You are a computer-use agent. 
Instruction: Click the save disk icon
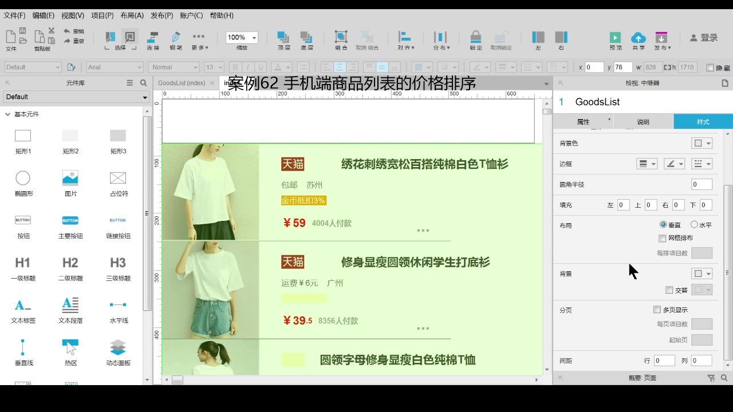coord(23,30)
